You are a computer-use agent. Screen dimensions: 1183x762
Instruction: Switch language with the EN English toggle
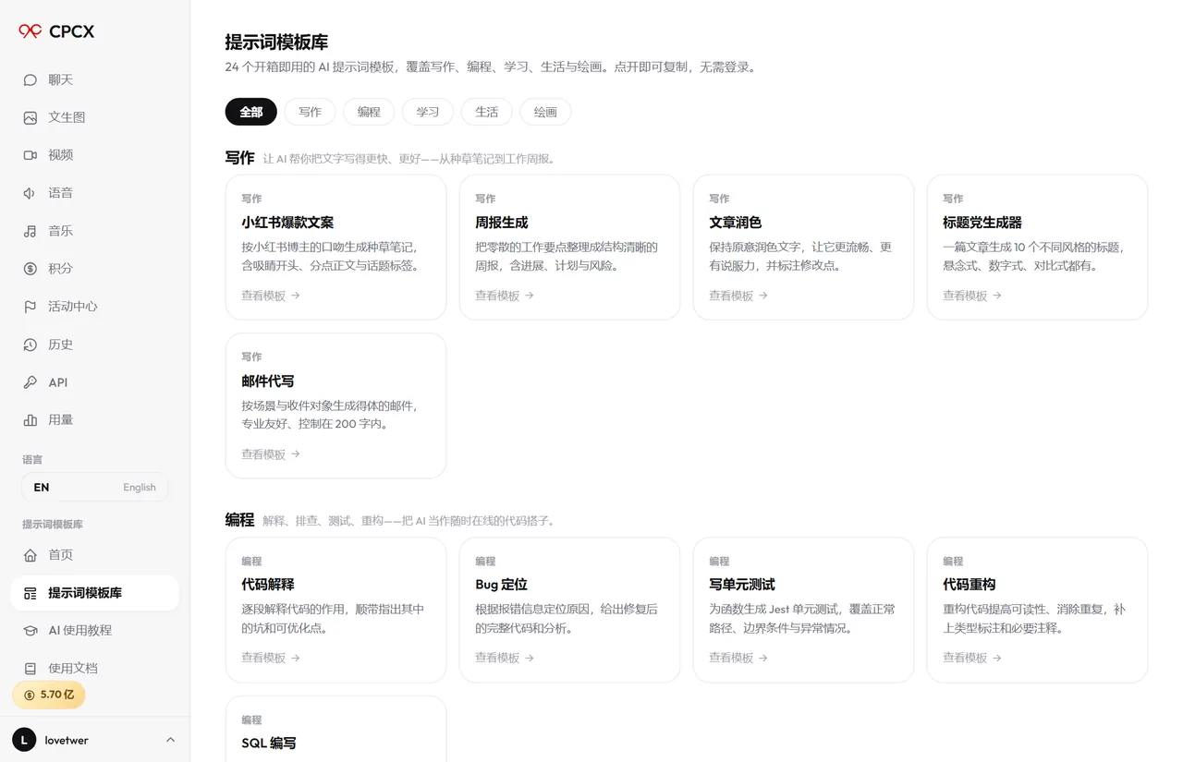[x=95, y=487]
